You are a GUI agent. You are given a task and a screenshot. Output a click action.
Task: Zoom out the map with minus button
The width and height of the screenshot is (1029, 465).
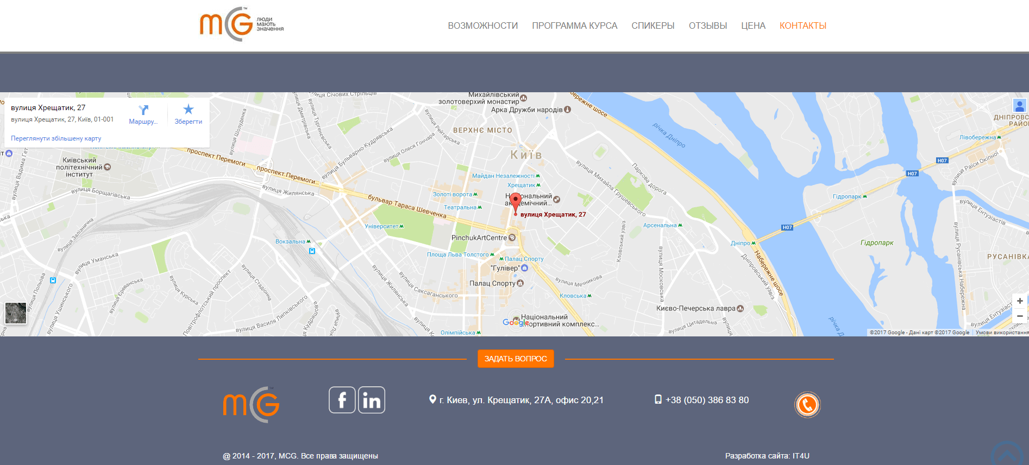(x=1020, y=316)
